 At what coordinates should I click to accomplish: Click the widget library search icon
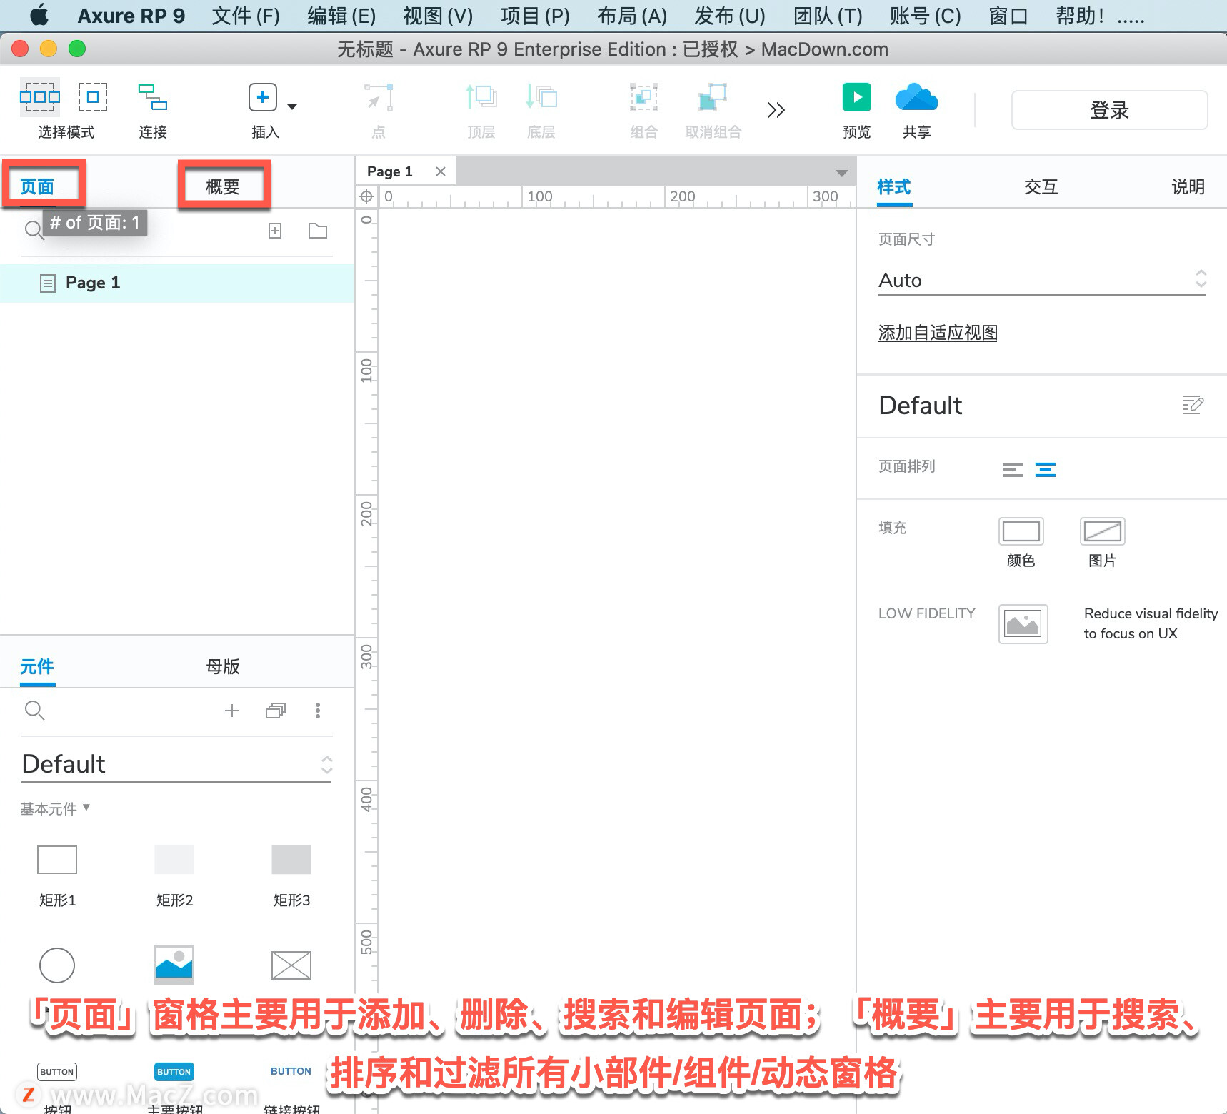click(34, 711)
